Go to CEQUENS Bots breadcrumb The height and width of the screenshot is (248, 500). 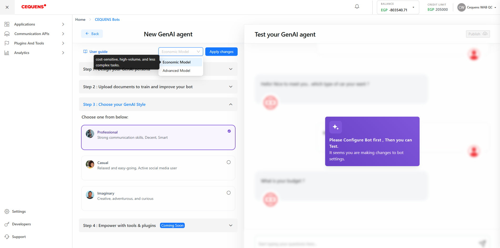(107, 19)
